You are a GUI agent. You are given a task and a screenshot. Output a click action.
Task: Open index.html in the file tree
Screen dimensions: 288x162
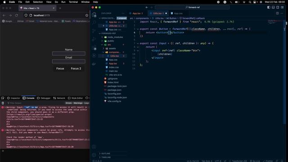[x=113, y=82]
